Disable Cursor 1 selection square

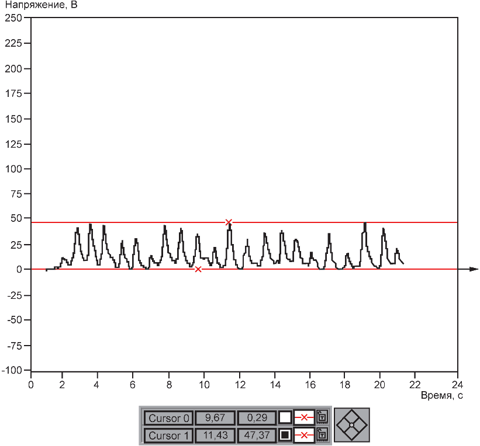[x=285, y=435]
